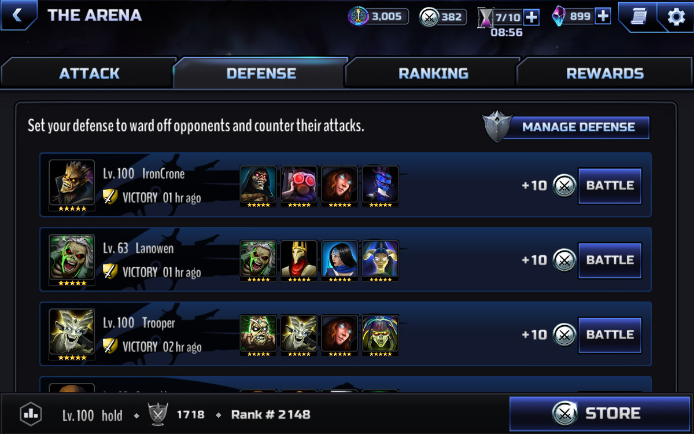The width and height of the screenshot is (694, 434).
Task: Open the Store button
Action: 600,414
